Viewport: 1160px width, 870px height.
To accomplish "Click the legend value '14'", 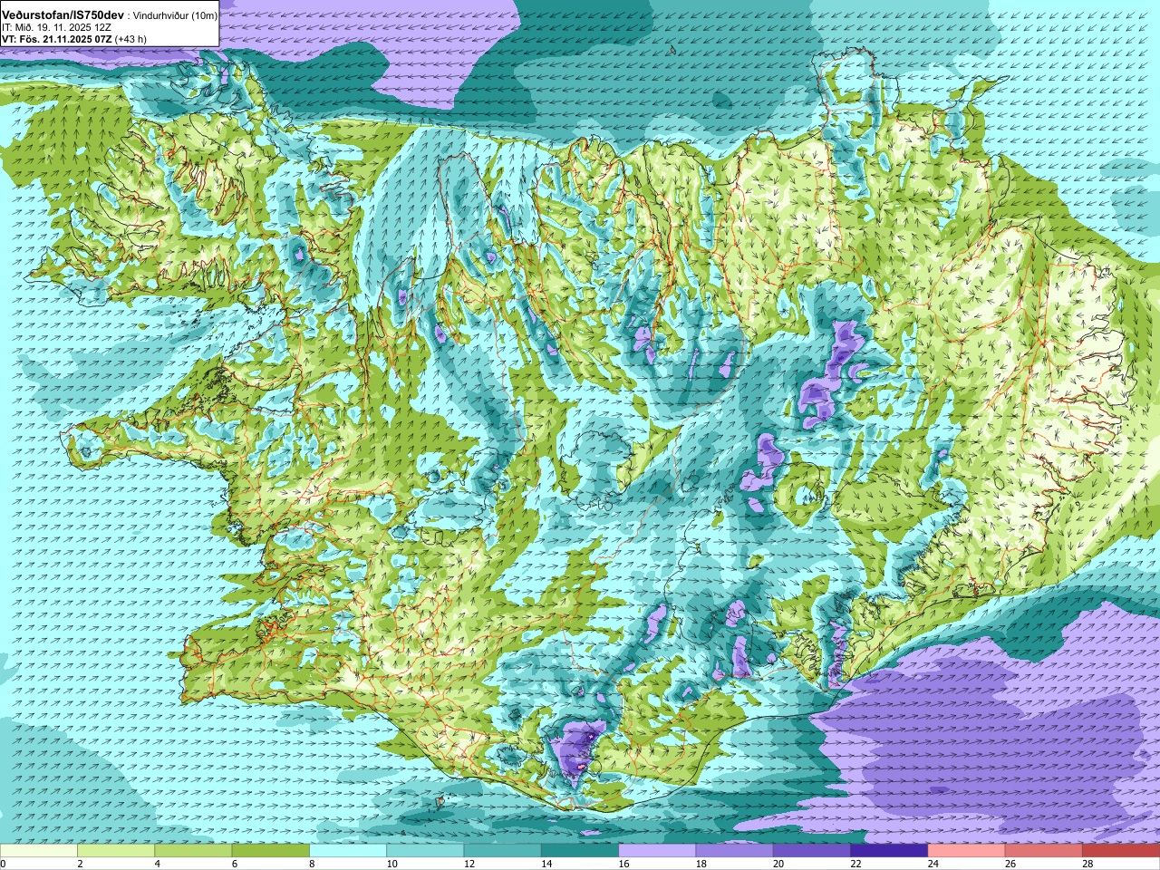I will [546, 864].
